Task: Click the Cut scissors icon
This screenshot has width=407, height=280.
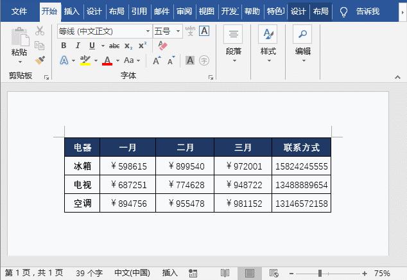Action: [x=40, y=31]
